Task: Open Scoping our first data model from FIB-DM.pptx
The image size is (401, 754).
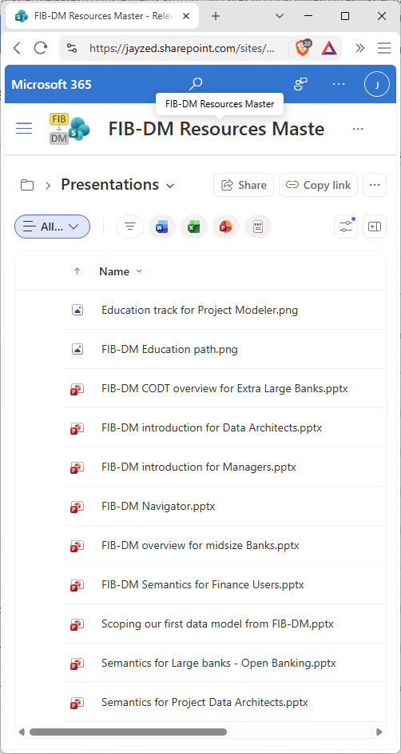Action: (217, 624)
